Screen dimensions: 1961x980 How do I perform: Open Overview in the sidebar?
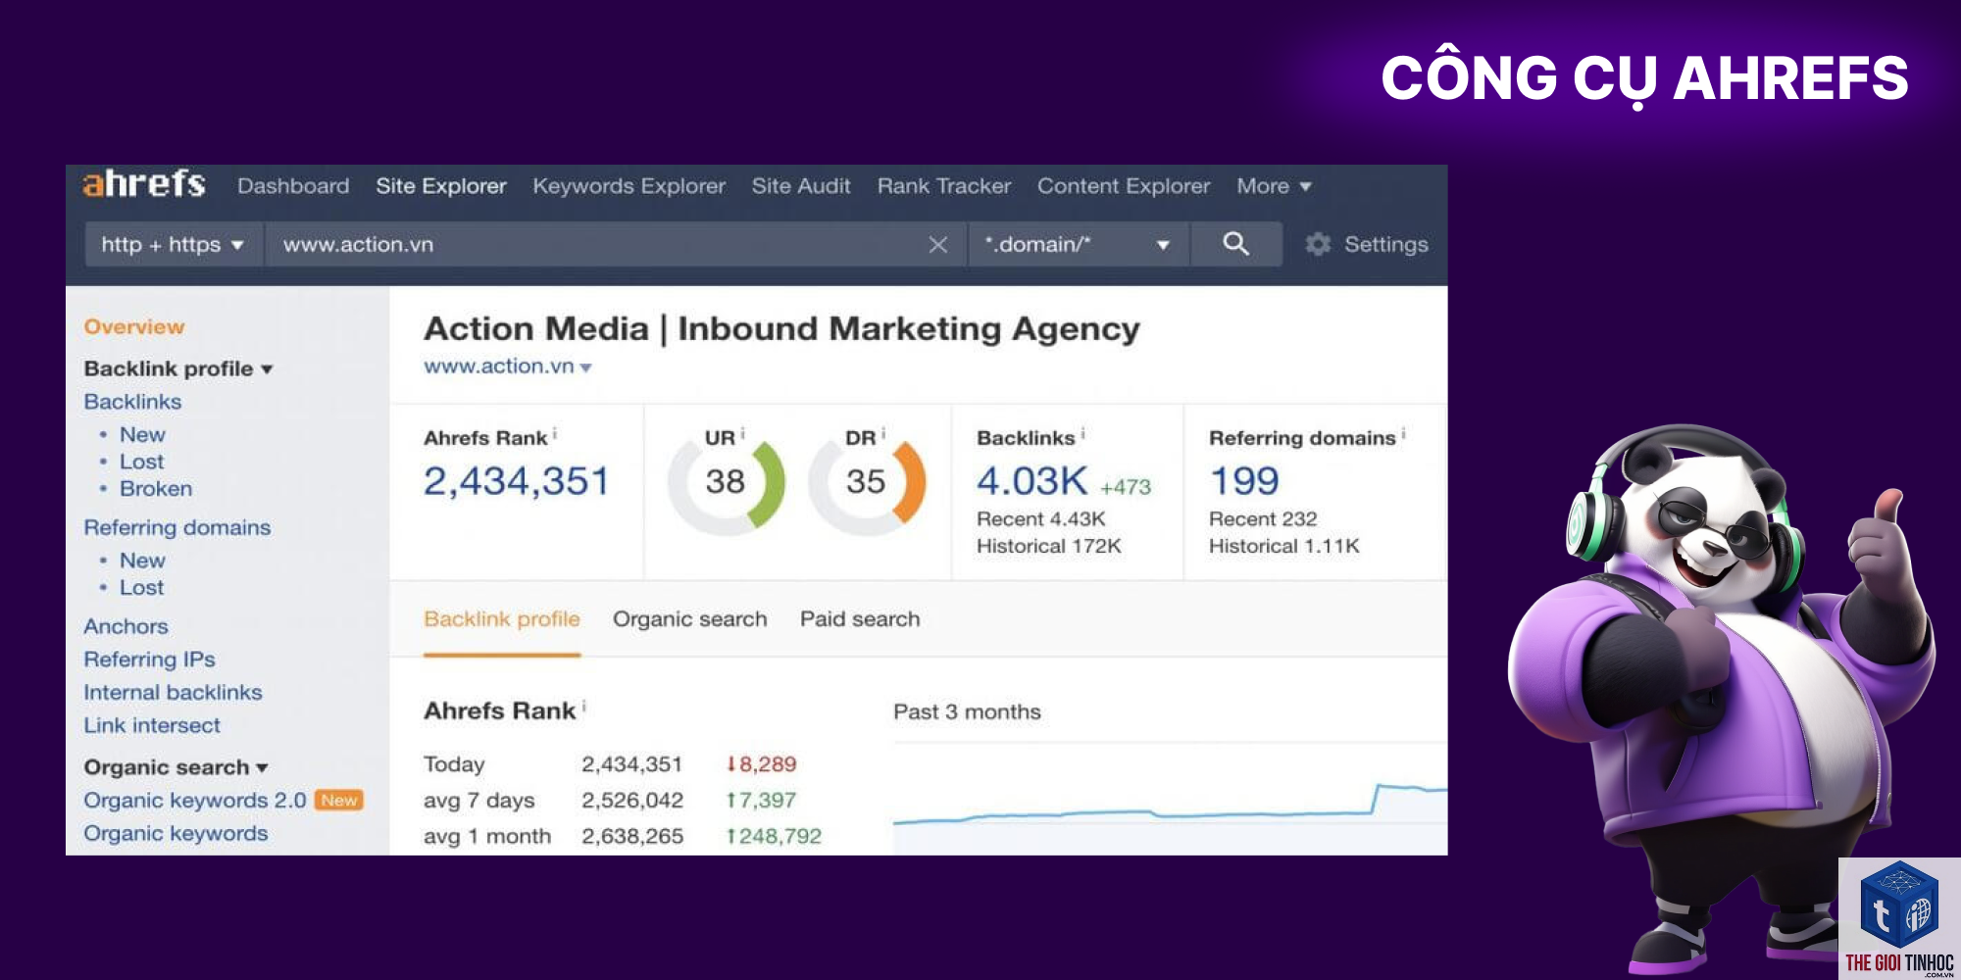pyautogui.click(x=134, y=327)
